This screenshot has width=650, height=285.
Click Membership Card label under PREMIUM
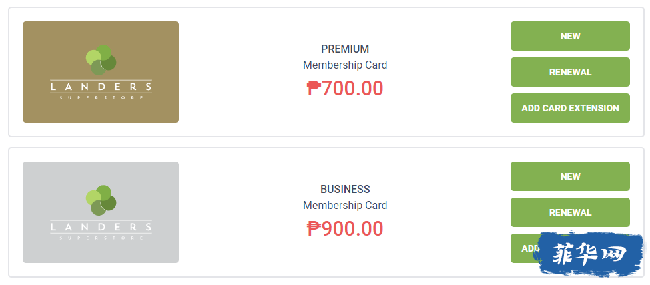345,65
